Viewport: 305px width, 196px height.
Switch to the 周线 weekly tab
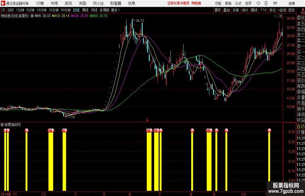click(85, 10)
